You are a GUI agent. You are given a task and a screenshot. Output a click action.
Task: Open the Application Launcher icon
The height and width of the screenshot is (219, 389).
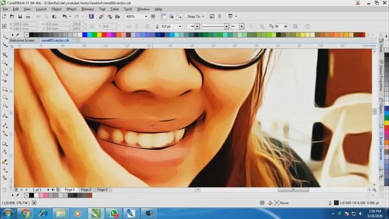[230, 16]
